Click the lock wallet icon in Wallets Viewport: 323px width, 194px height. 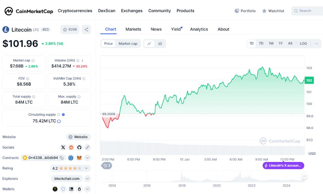tap(79, 189)
